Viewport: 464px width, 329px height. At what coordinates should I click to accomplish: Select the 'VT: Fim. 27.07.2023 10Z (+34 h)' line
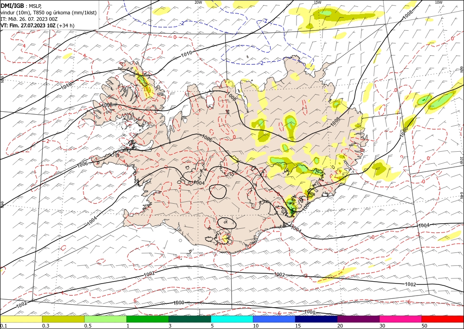click(x=38, y=26)
